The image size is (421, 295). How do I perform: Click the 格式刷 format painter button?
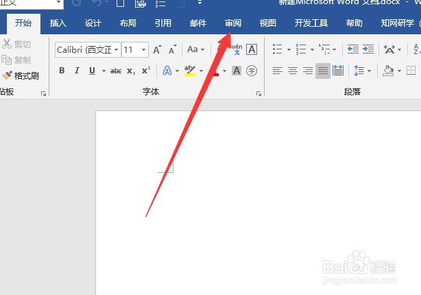point(21,75)
